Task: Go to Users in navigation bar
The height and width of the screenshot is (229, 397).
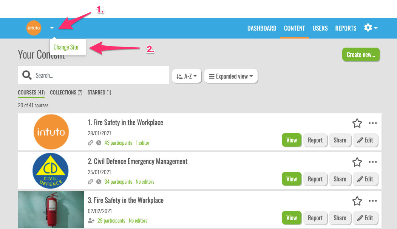Action: 320,28
